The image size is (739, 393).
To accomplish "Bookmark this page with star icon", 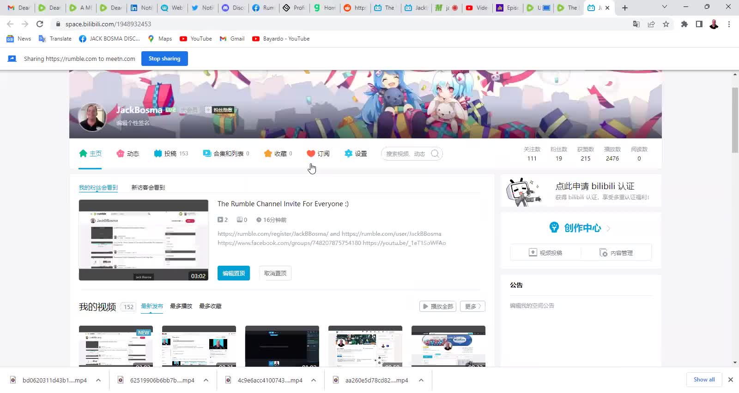I will point(666,24).
